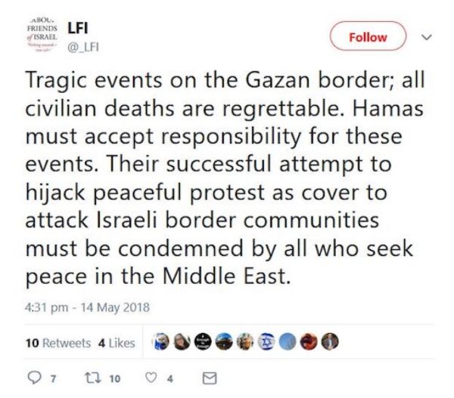
Task: View the list of 4 Likes
Action: coord(116,343)
